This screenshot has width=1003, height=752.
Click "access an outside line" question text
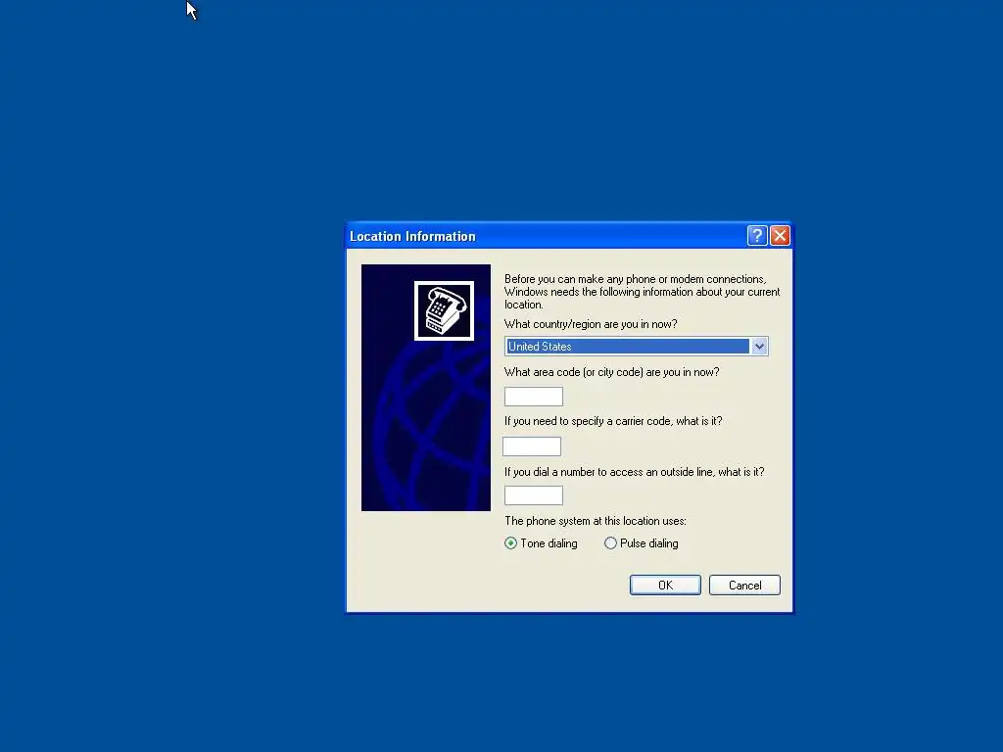click(634, 472)
